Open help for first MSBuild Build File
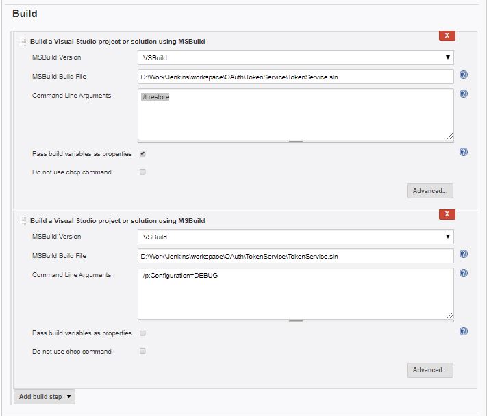The image size is (489, 416). coord(464,75)
